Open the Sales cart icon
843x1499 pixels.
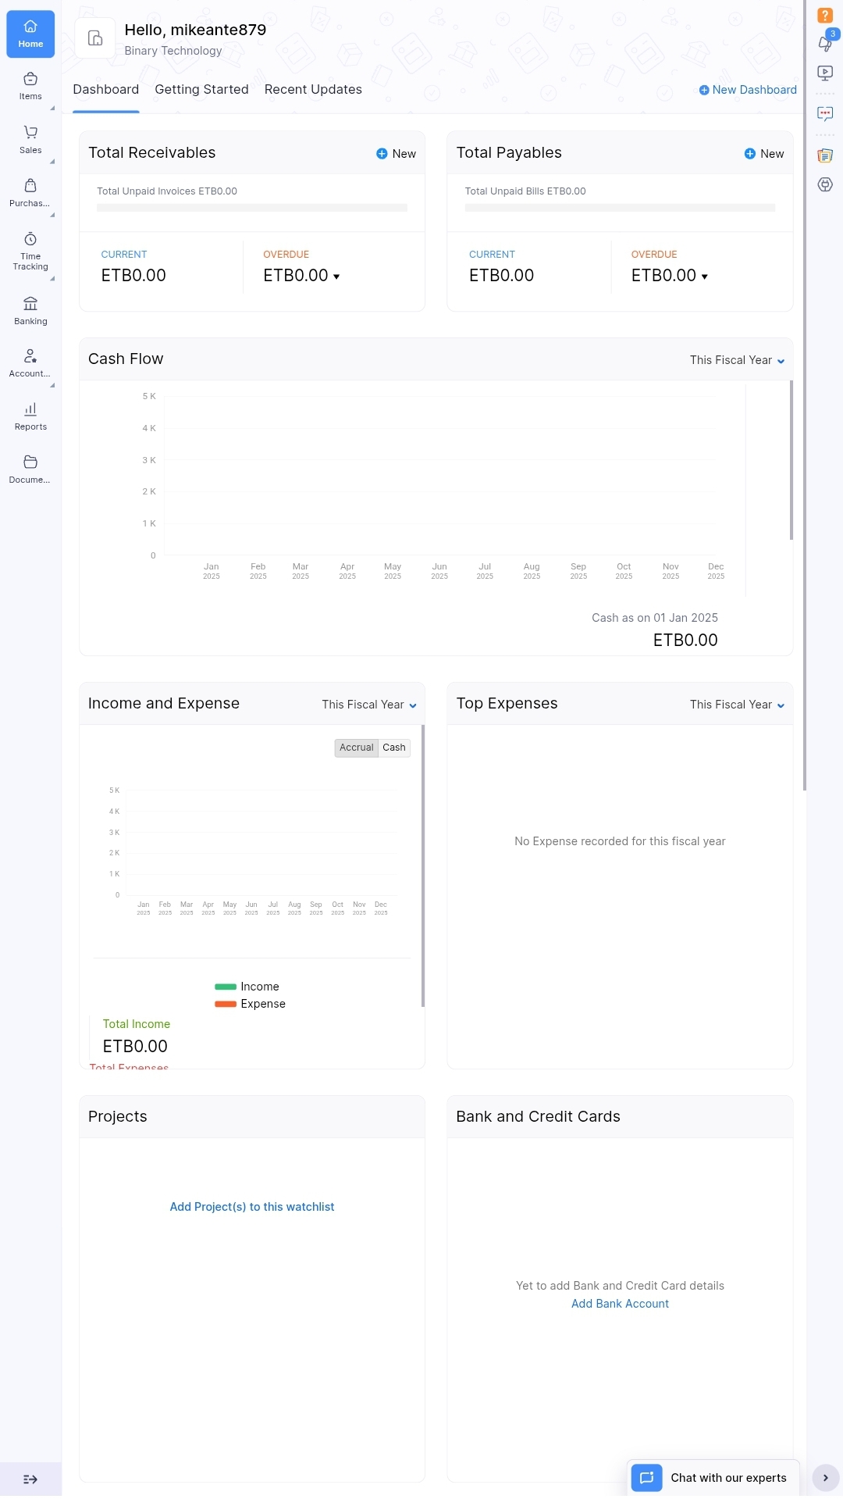tap(30, 139)
